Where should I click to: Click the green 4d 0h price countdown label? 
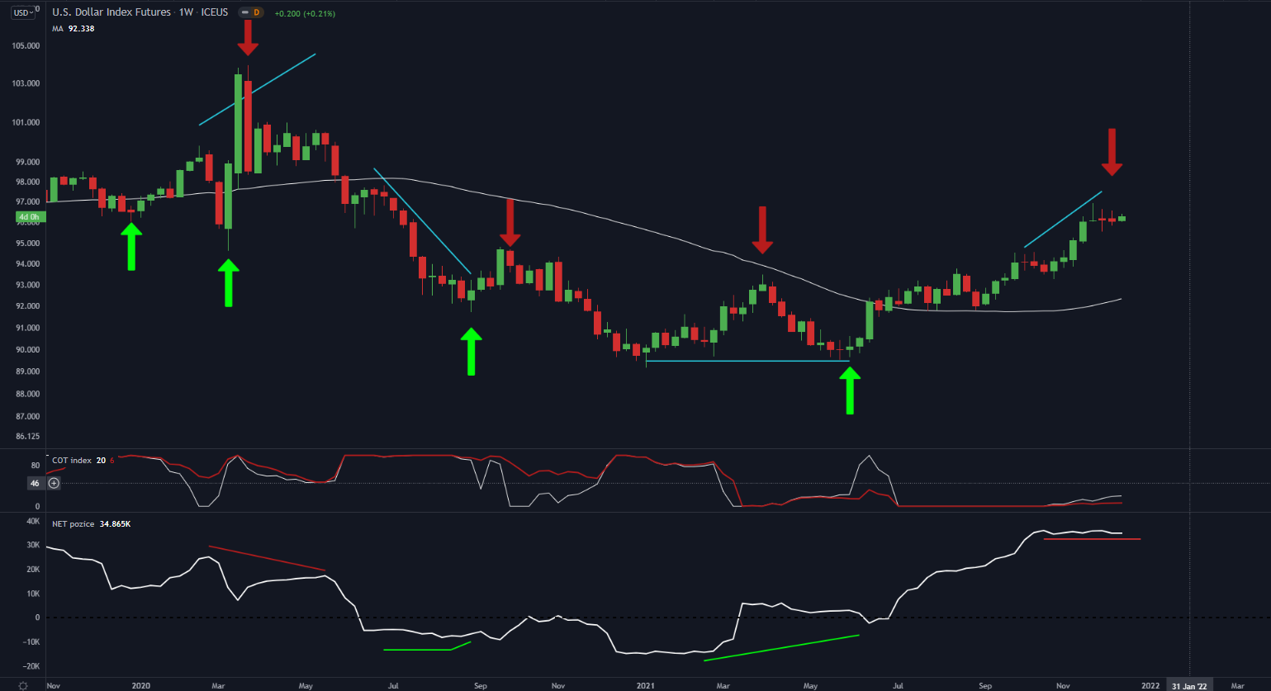[29, 217]
